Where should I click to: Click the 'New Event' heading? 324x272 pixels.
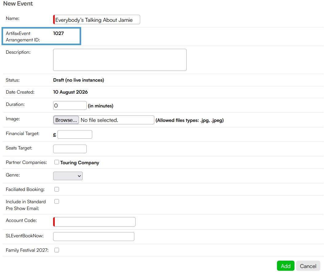(18, 3)
